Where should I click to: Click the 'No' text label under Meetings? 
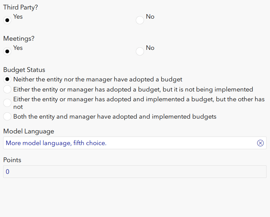coord(150,48)
